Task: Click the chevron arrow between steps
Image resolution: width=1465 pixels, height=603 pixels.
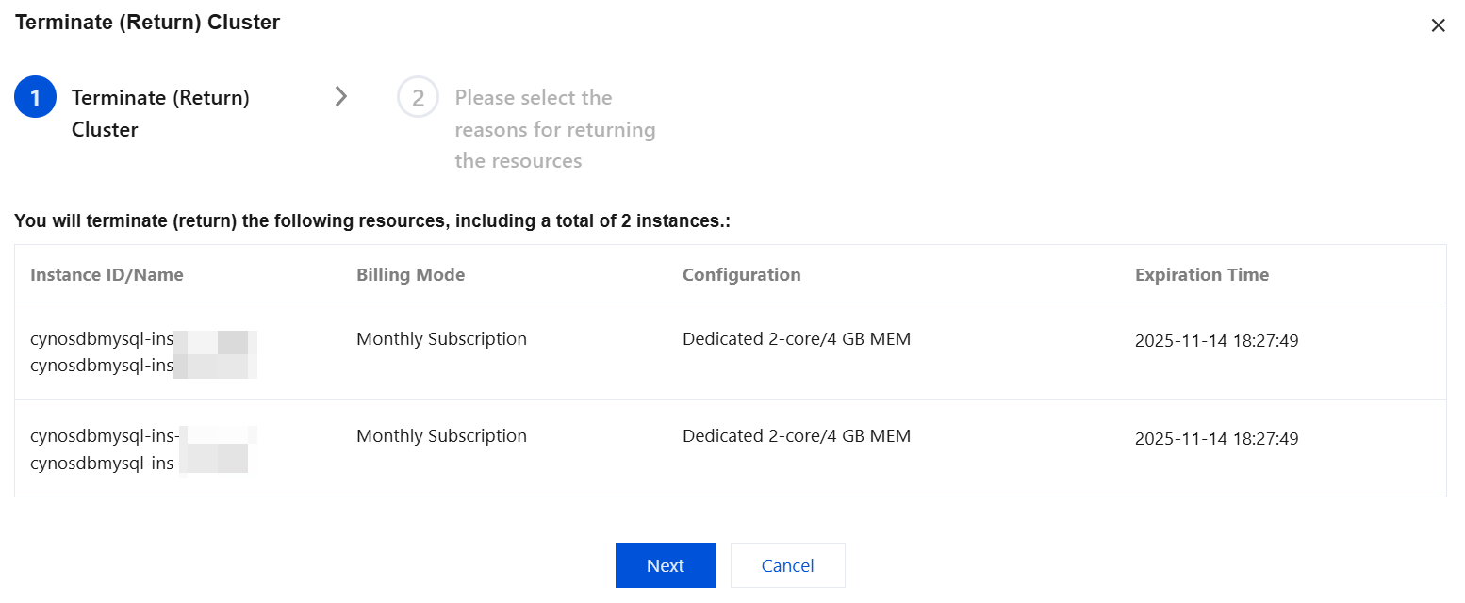Action: [x=341, y=96]
